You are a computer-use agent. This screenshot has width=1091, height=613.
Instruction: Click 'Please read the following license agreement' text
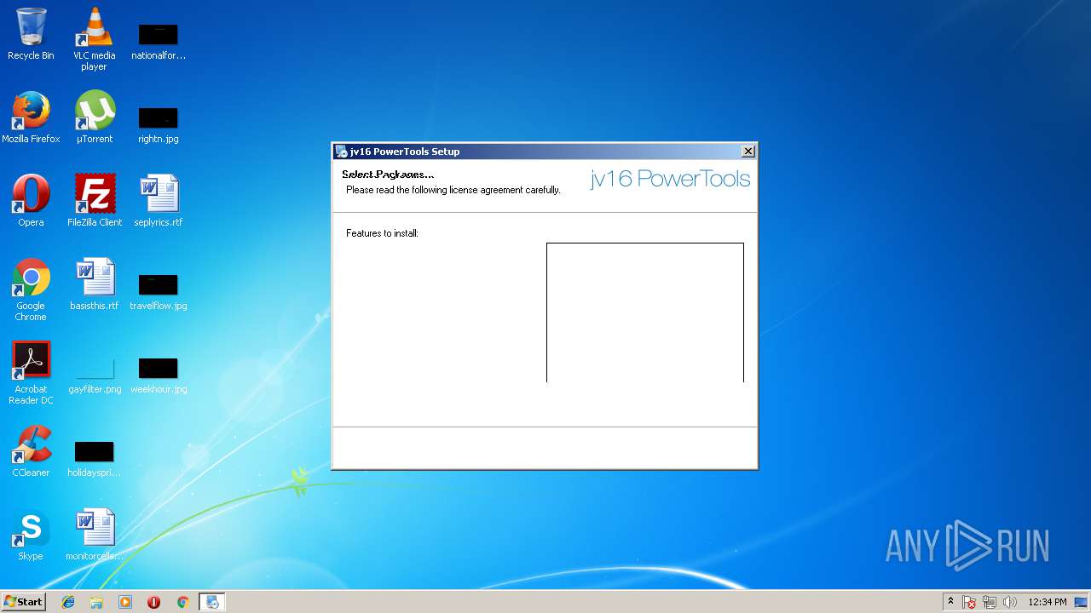pos(453,190)
